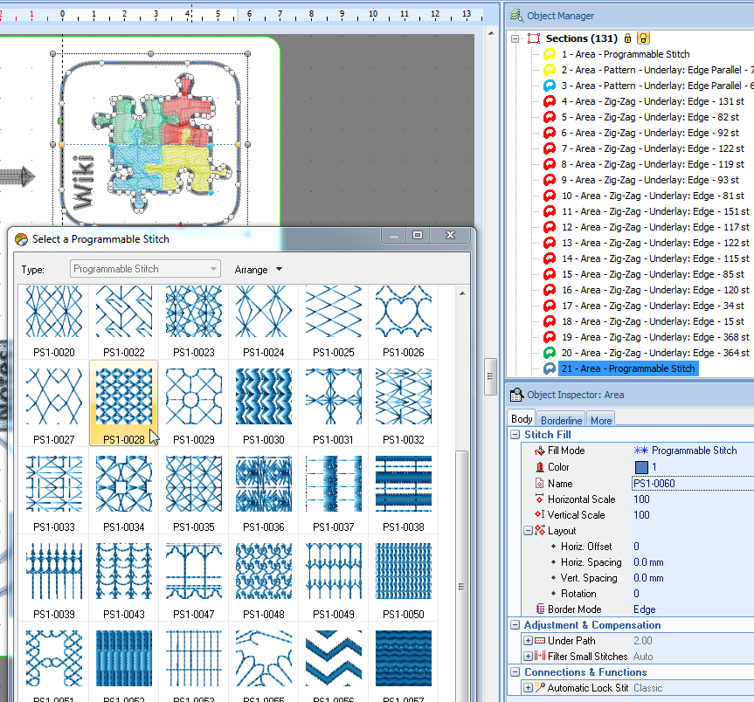Expand the Under Path property

tap(528, 641)
